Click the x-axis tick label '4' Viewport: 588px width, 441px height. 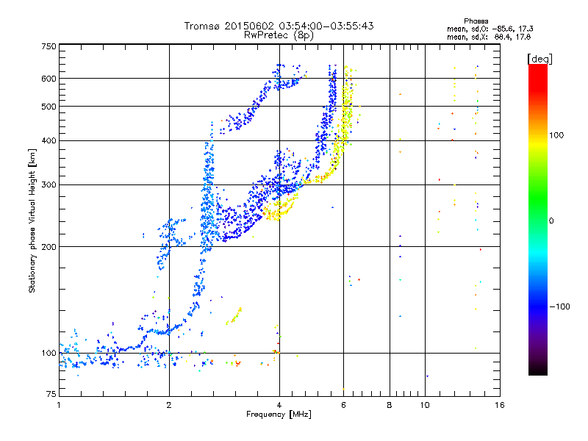click(x=279, y=405)
